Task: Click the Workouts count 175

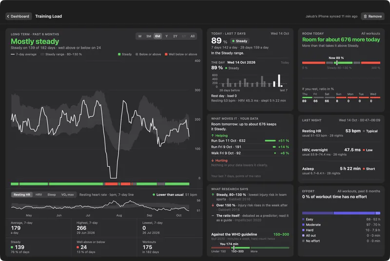Action: coord(147,247)
